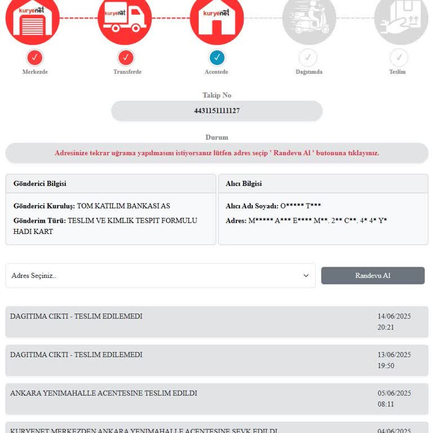Open the Adres Seçiniz dropdown
433x433 pixels.
tap(161, 276)
